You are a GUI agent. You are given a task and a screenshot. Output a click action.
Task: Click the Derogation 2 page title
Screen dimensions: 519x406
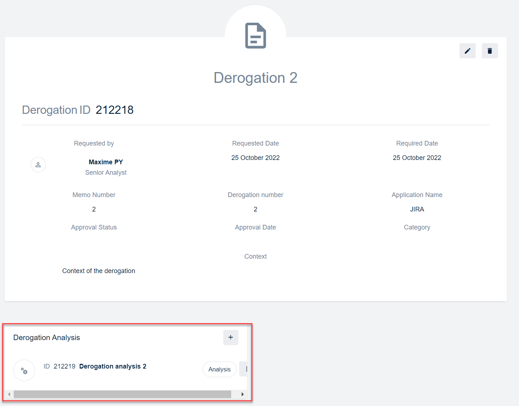click(255, 78)
